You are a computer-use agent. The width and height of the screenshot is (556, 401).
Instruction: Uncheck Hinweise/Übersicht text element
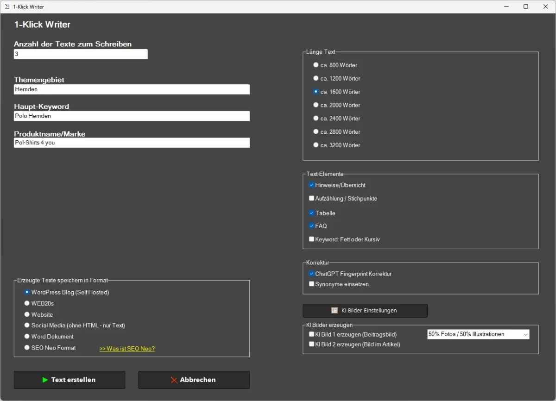click(312, 185)
